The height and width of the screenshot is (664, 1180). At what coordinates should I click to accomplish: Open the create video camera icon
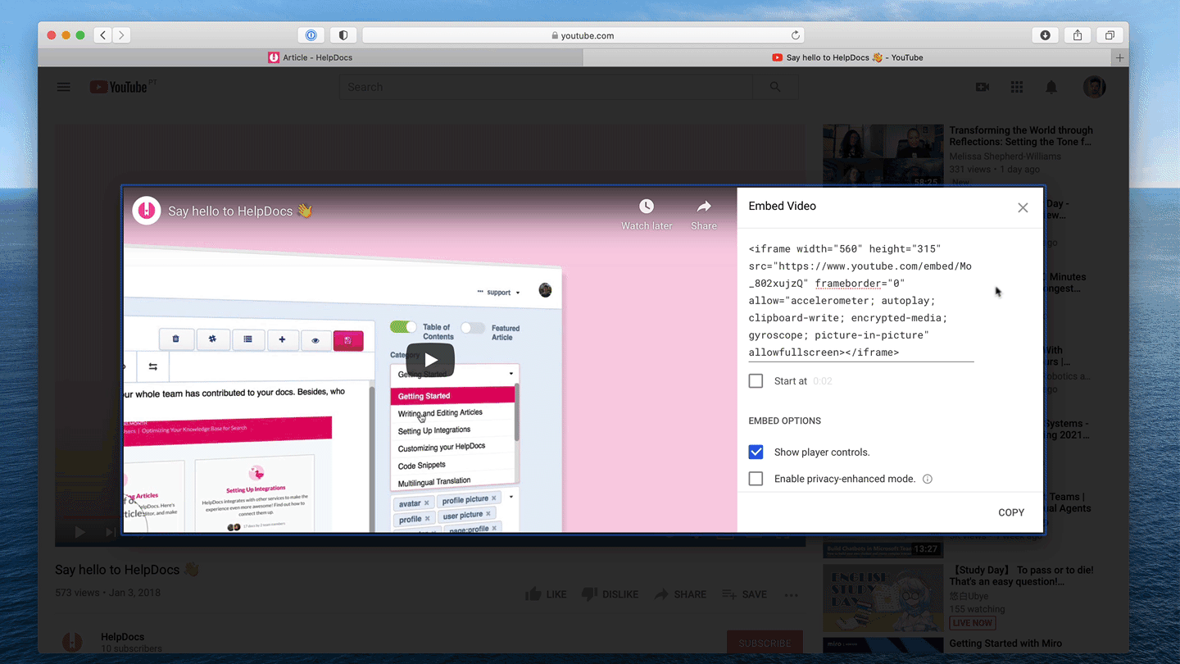(982, 87)
